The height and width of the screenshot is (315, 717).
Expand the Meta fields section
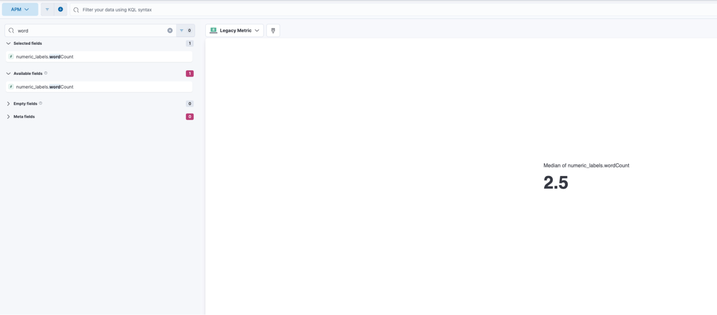[x=9, y=117]
